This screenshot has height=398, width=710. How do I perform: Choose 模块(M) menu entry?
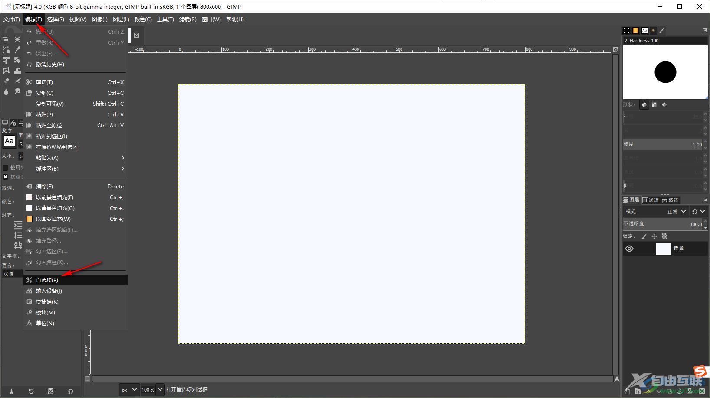point(76,312)
